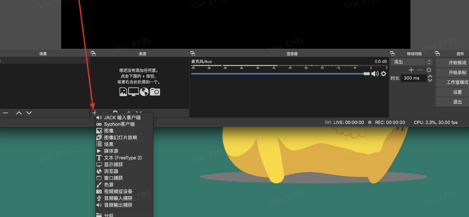
Task: Click the LIVE: 00:00:00 status text
Action: (349, 122)
